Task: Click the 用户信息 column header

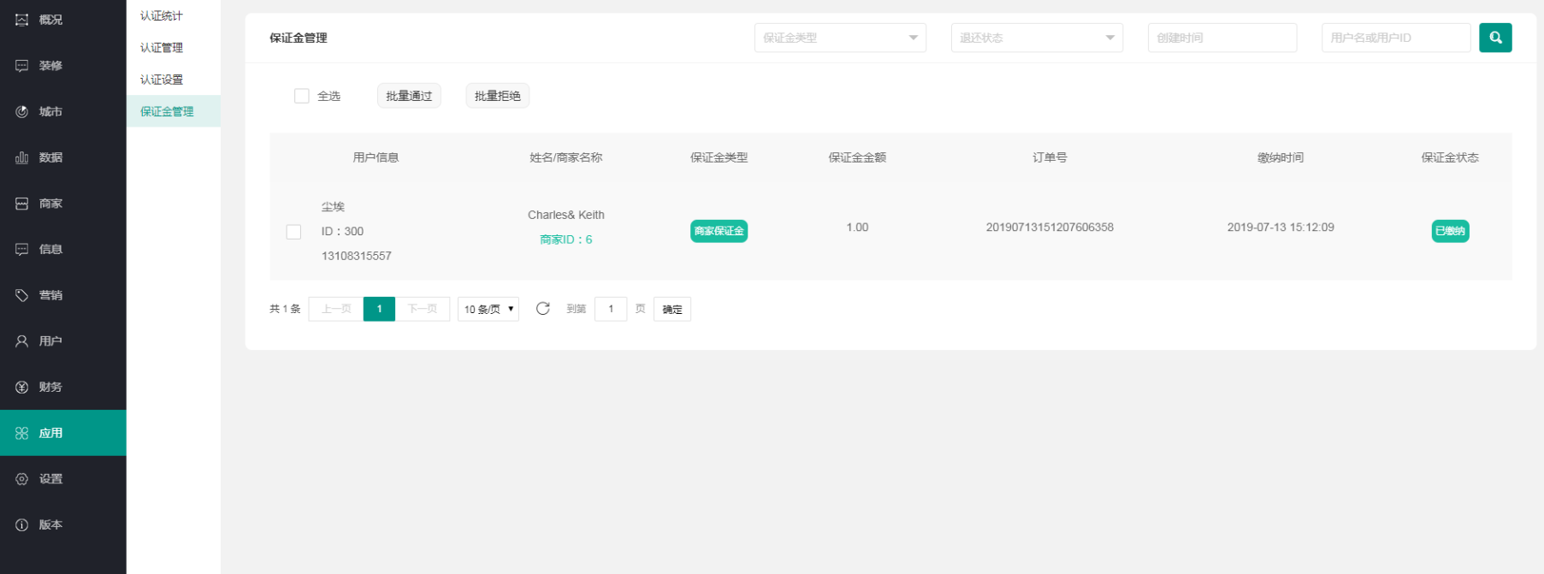Action: (376, 157)
